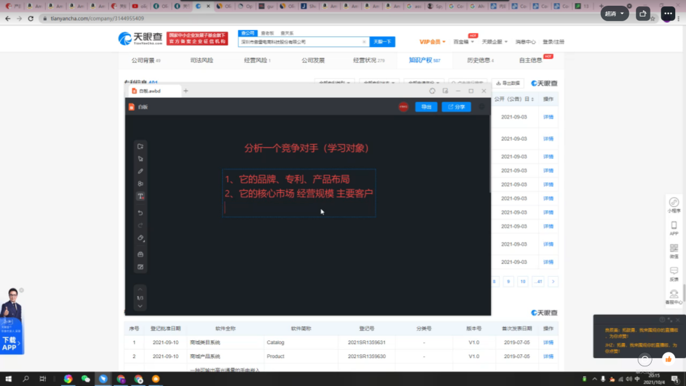
Task: Open 反馈 feedback icon on right sidebar
Action: [x=674, y=274]
